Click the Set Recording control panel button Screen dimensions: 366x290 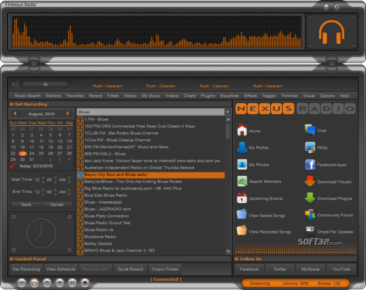(26, 269)
